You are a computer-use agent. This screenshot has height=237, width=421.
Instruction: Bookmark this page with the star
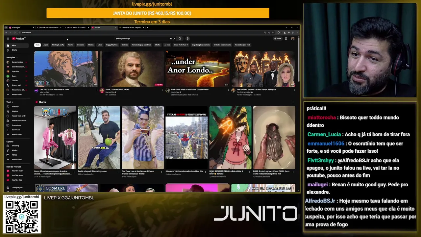(x=273, y=33)
